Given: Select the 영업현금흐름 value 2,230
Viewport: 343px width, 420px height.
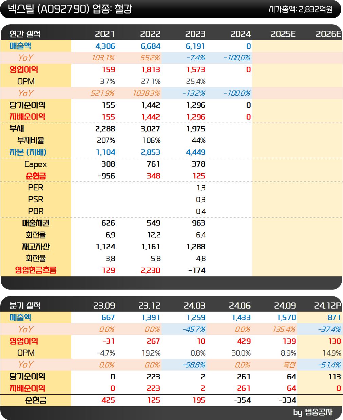Looking at the screenshot, I should (150, 271).
